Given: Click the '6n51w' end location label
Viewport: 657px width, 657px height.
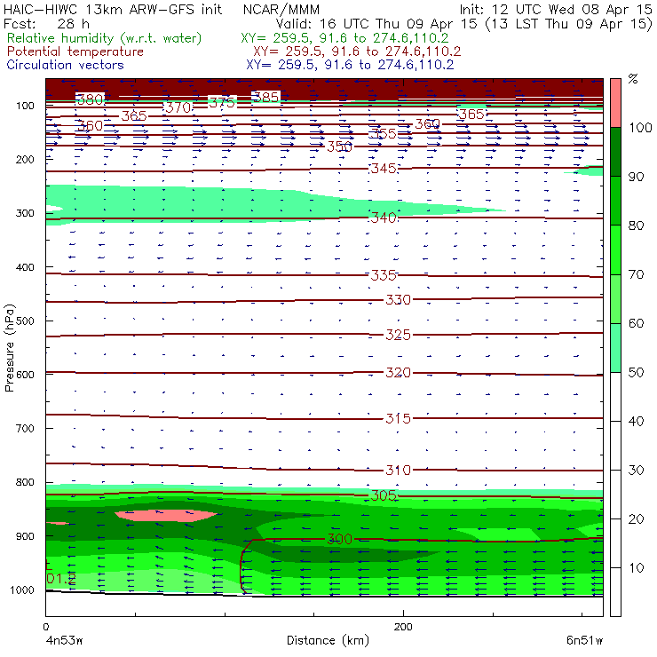Looking at the screenshot, I should click(584, 641).
